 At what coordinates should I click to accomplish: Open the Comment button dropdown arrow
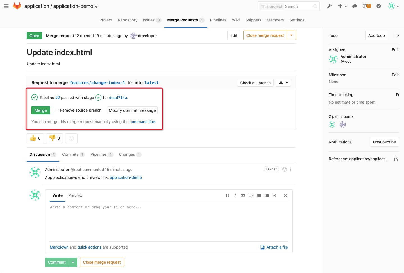(73, 262)
